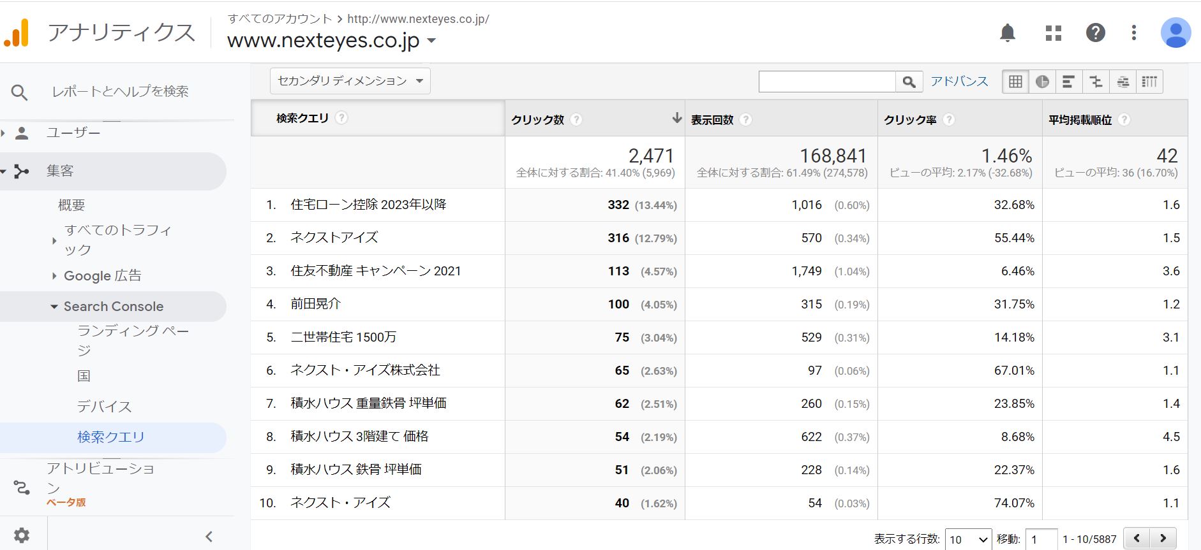Screen dimensions: 1201x550
Task: Select query 住友不動産 キャンペーン 2021
Action: 375,271
